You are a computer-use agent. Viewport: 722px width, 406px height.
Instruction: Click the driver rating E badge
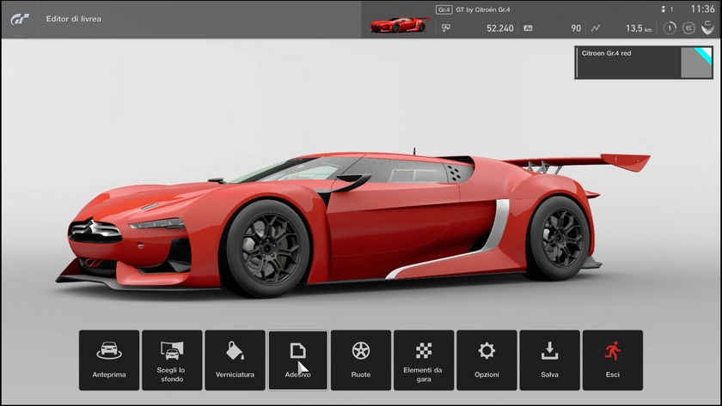click(x=688, y=28)
